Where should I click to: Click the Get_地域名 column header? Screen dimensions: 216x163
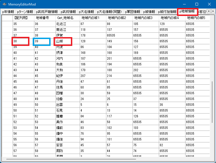(65, 18)
